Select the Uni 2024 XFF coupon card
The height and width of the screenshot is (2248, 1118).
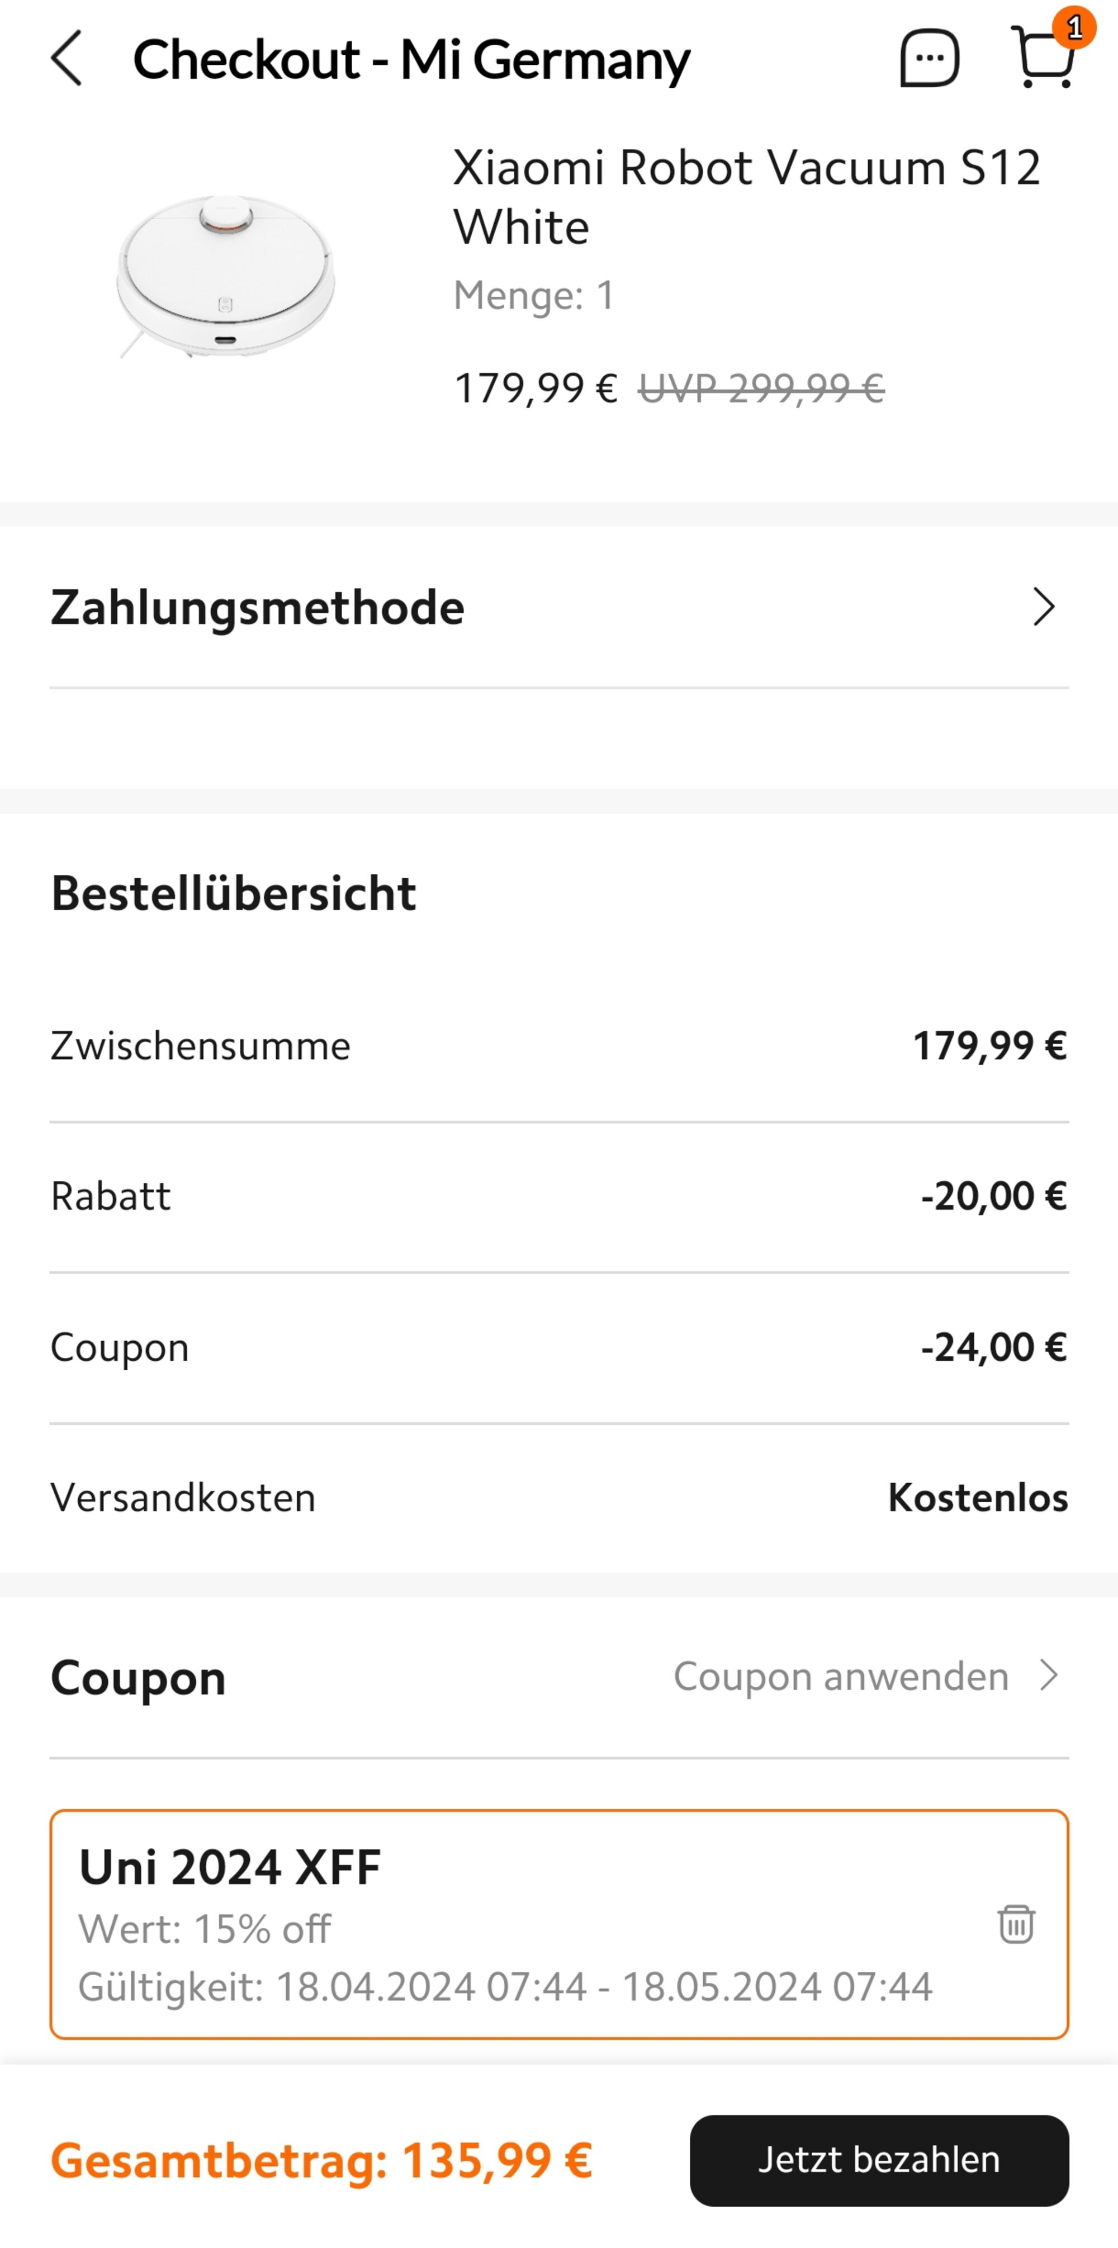[560, 1924]
